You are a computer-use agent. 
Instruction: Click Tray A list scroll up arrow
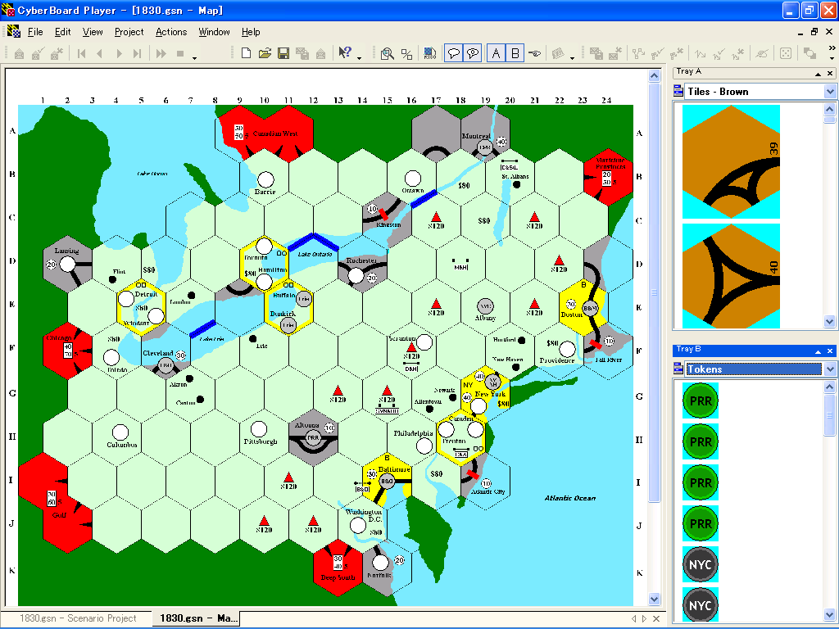pos(830,109)
